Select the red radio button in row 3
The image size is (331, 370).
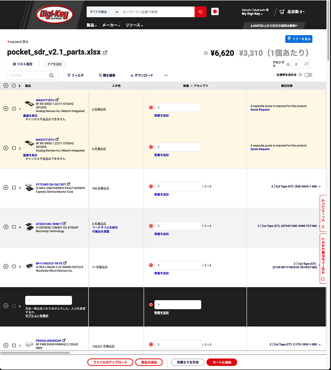(151, 186)
